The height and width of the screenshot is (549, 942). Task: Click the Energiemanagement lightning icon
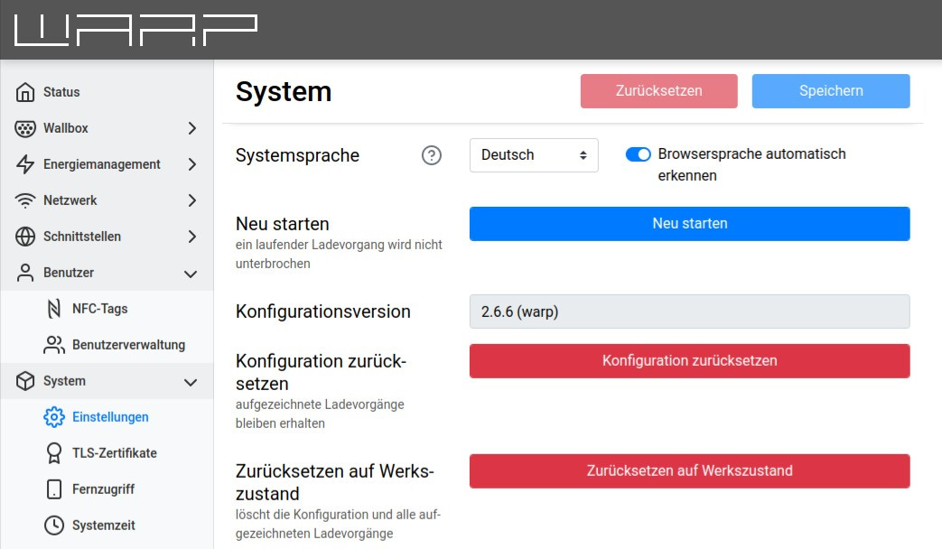point(25,164)
